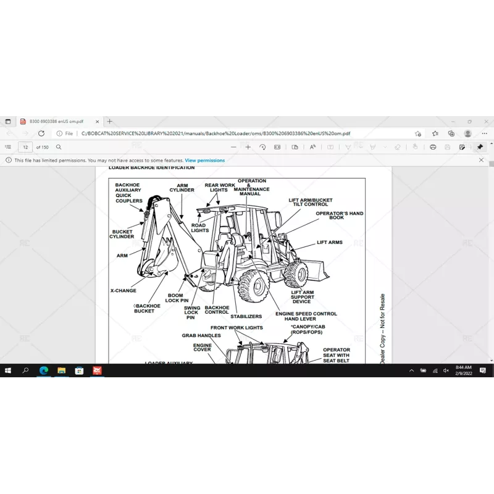Toggle the Draw annotation tool
494x494 pixels.
pyautogui.click(x=348, y=147)
